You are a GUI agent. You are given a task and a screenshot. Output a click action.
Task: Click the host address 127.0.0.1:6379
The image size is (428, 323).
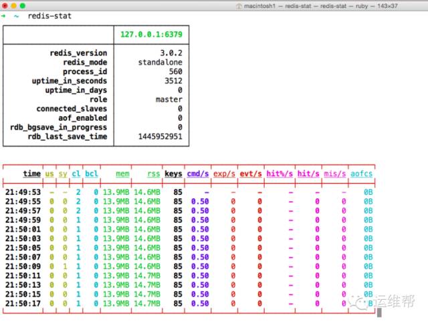click(x=151, y=34)
